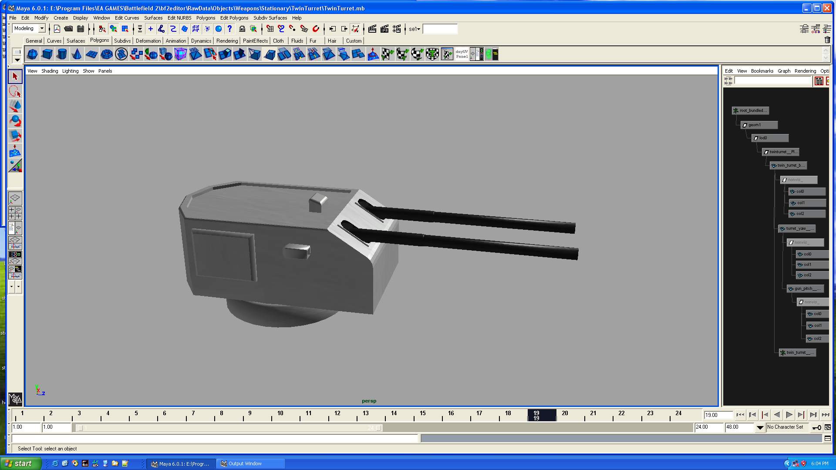Click the playback end time 24.00 field
Screen dimensions: 836x470
point(709,427)
